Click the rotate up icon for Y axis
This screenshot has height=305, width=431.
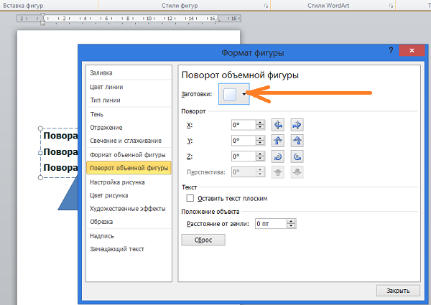[x=278, y=141]
